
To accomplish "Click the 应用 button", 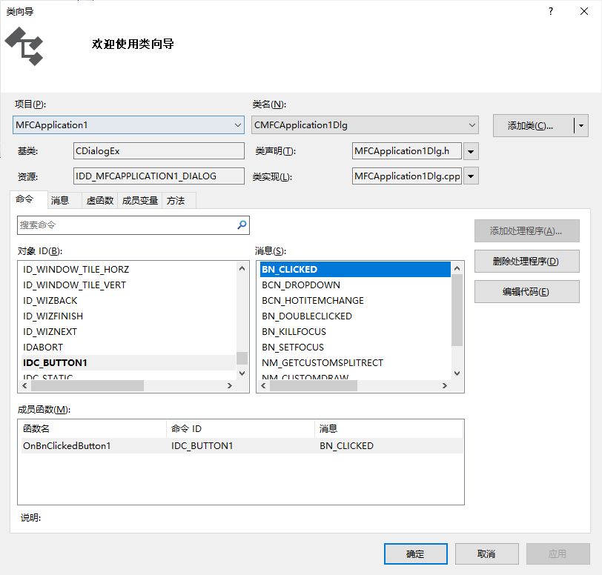I will pos(558,554).
